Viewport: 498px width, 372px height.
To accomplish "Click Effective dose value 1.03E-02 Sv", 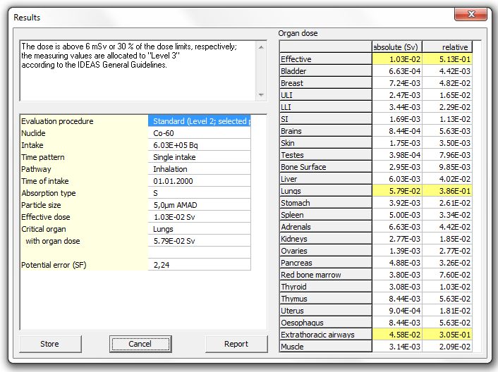I will point(200,217).
